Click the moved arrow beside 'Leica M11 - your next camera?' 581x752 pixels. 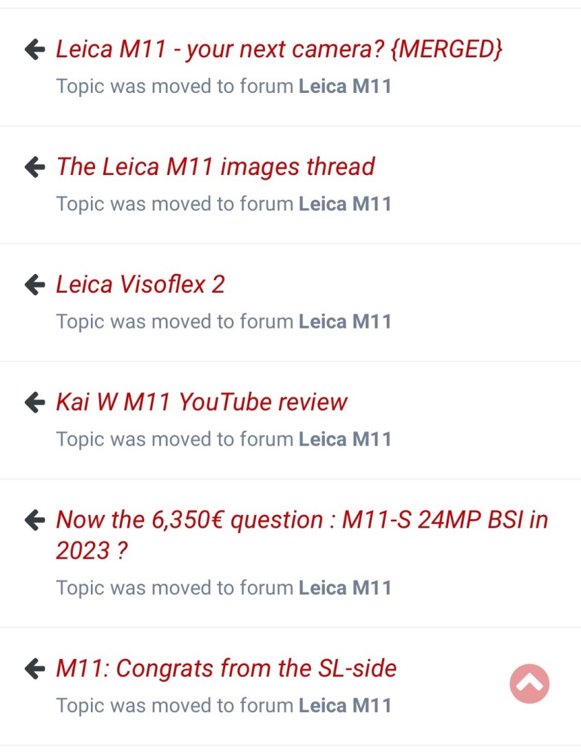tap(34, 50)
